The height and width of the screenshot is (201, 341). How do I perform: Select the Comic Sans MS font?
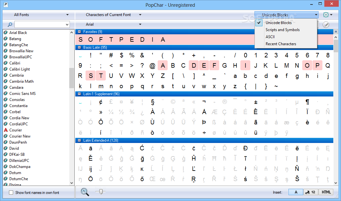click(22, 94)
